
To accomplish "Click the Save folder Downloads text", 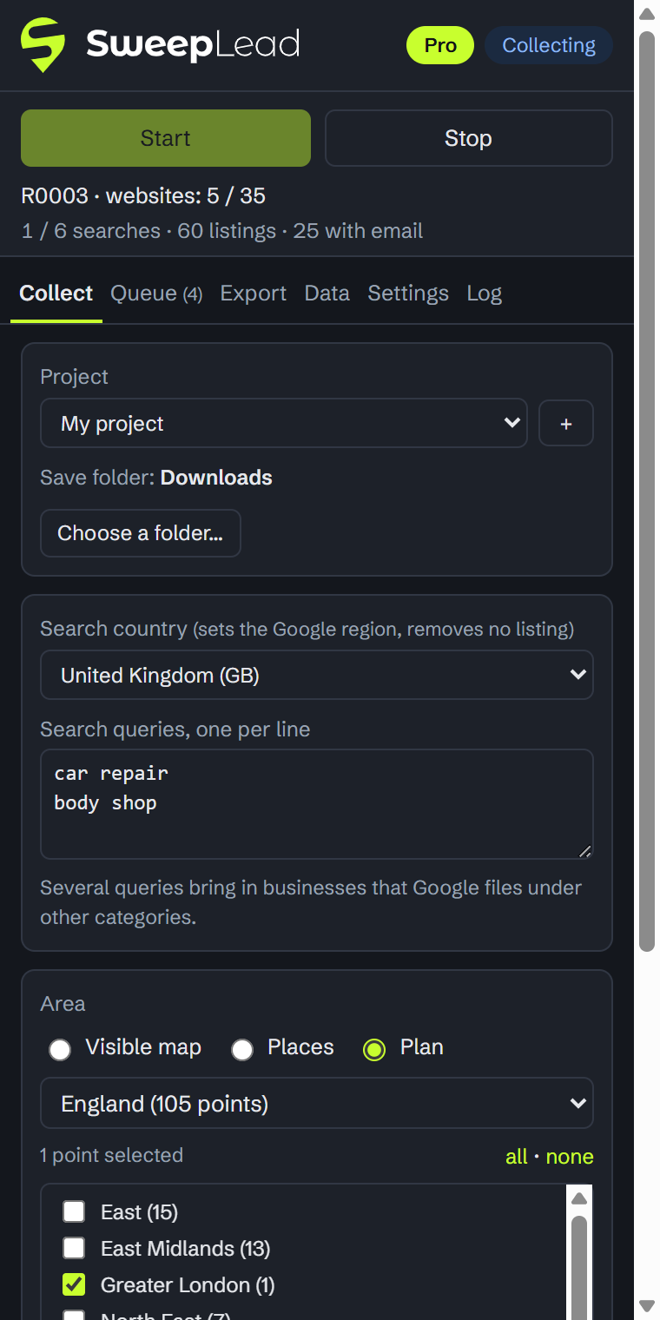I will 156,478.
